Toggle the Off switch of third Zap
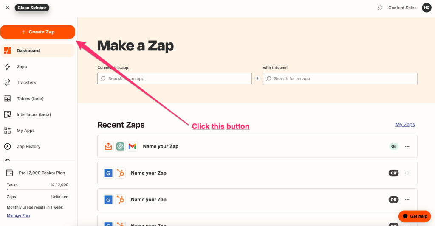Image resolution: width=435 pixels, height=226 pixels. [x=394, y=200]
